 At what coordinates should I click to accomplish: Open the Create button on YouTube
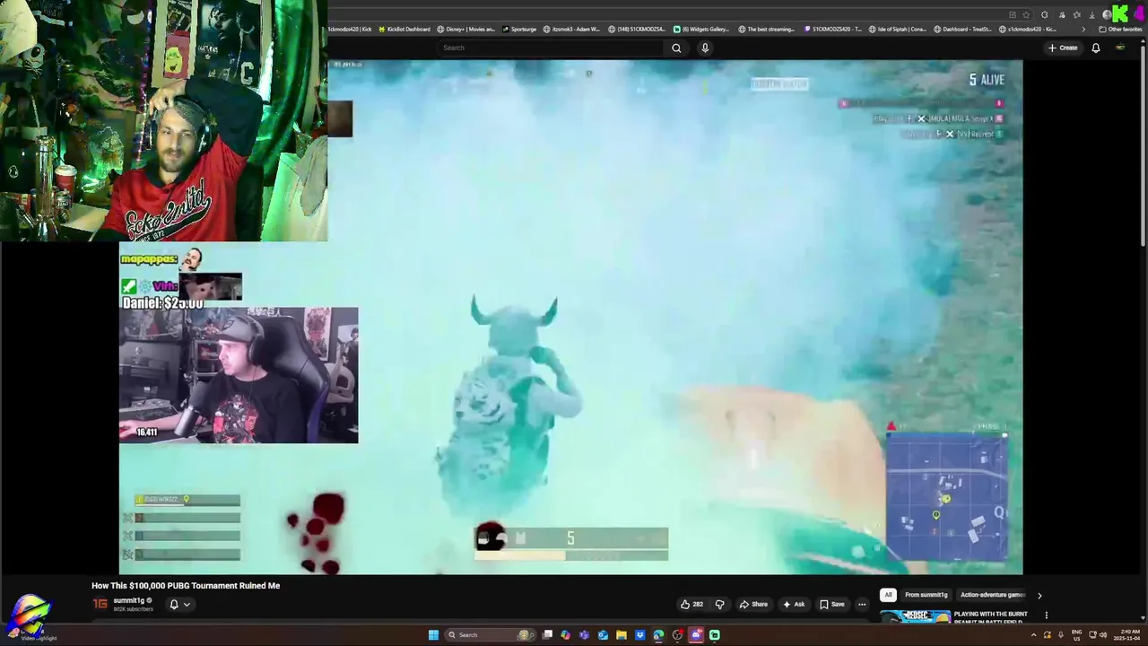tap(1063, 48)
